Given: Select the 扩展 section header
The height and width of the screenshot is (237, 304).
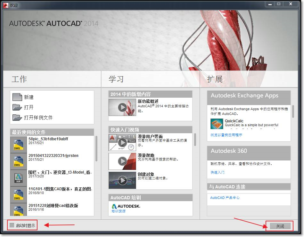Looking at the screenshot, I should pos(214,79).
